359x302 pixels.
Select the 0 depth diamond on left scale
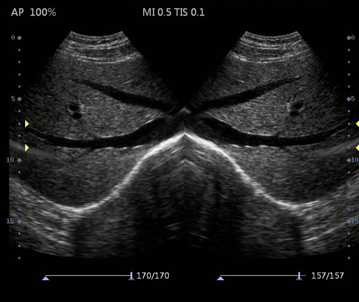coord(19,38)
